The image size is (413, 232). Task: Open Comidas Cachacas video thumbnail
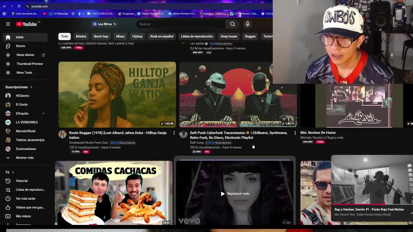[x=114, y=193]
